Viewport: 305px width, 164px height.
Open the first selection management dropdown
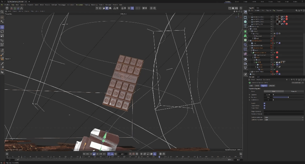283,117
